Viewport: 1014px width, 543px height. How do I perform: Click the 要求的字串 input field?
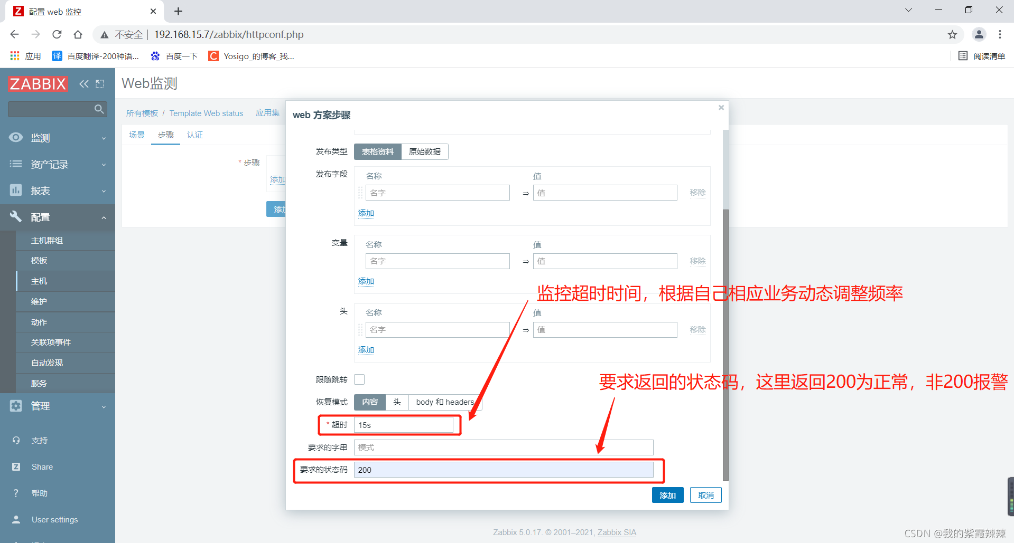coord(504,447)
